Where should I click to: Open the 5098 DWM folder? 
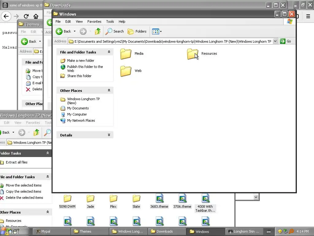pyautogui.click(x=67, y=201)
